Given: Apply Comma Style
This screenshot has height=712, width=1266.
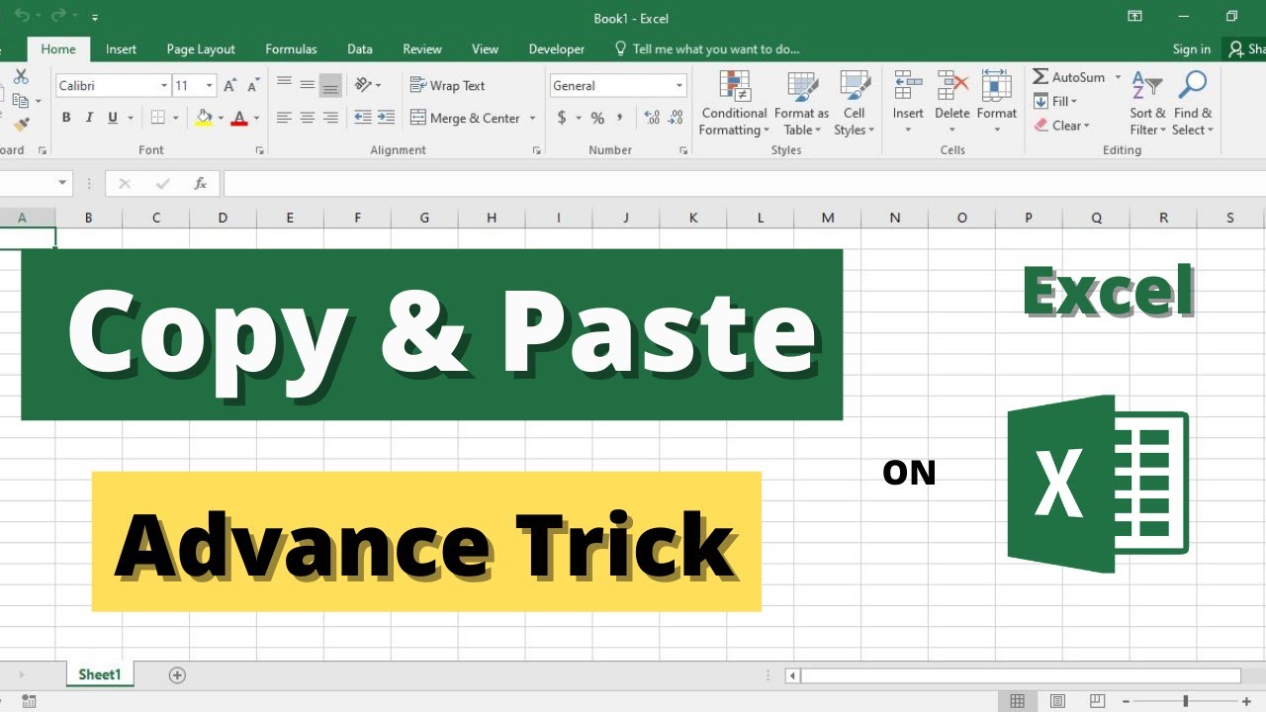Looking at the screenshot, I should click(x=620, y=118).
